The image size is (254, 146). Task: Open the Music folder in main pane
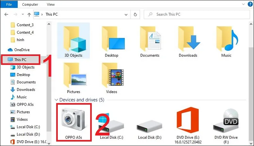tap(226, 40)
